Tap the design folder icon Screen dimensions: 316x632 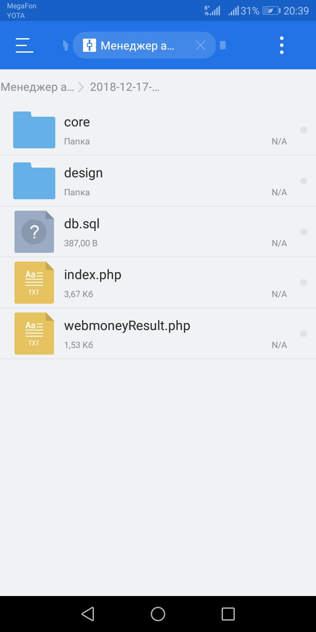(34, 181)
